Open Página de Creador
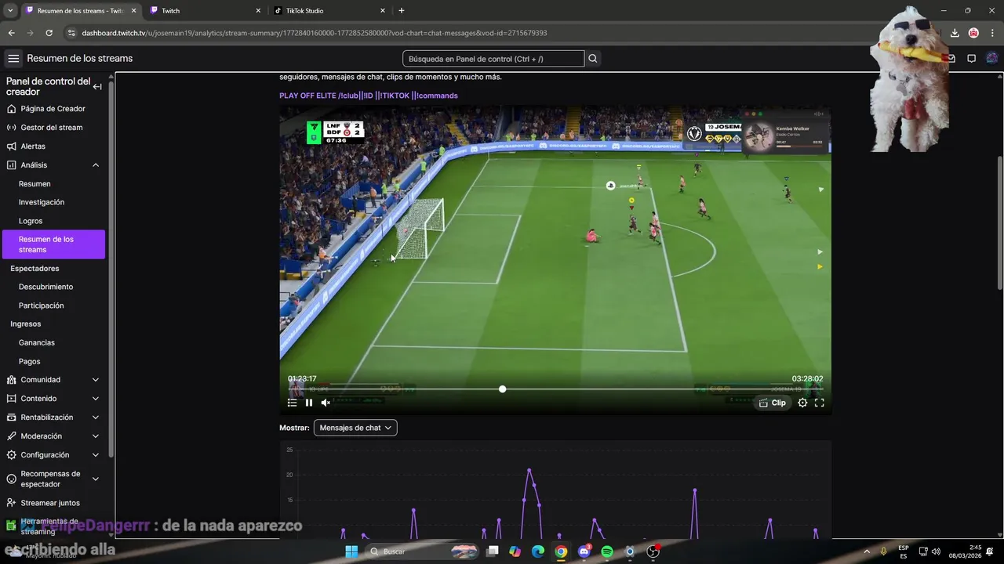 click(x=53, y=109)
